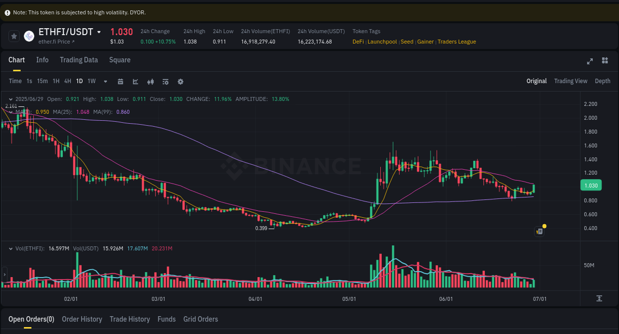Switch to the Info tab
The width and height of the screenshot is (619, 334).
(43, 60)
